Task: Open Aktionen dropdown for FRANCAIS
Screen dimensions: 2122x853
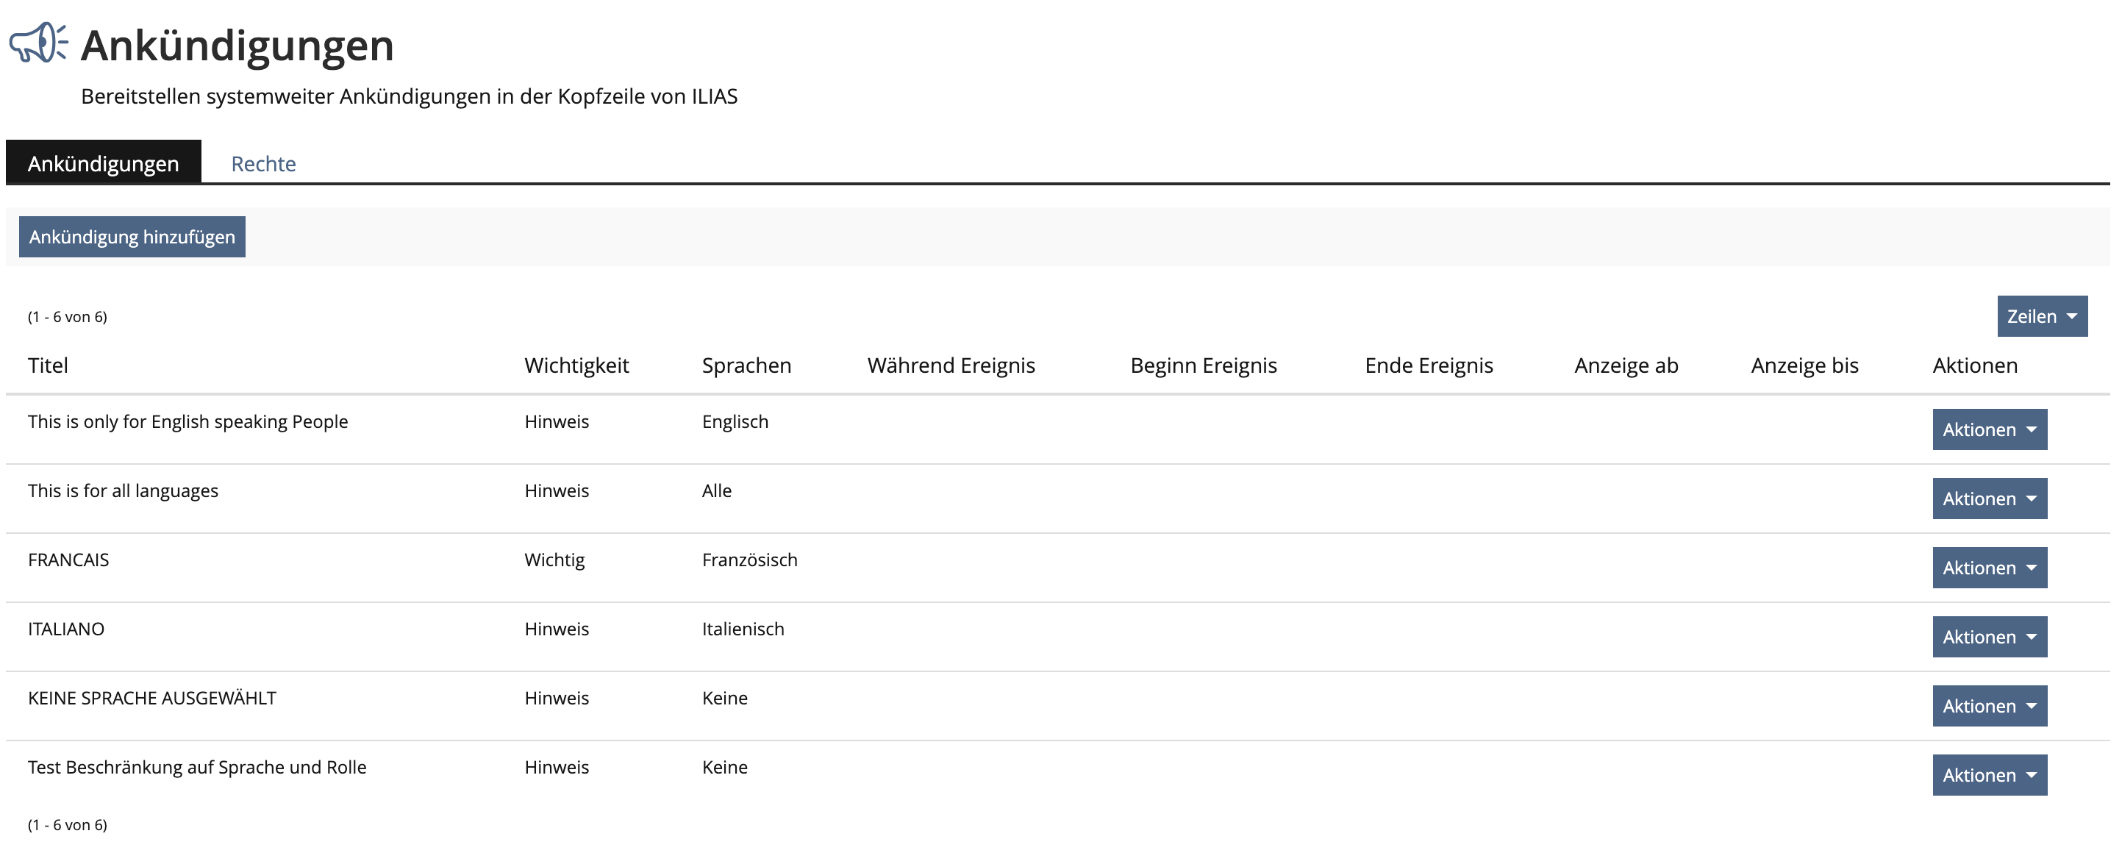Action: [1989, 568]
